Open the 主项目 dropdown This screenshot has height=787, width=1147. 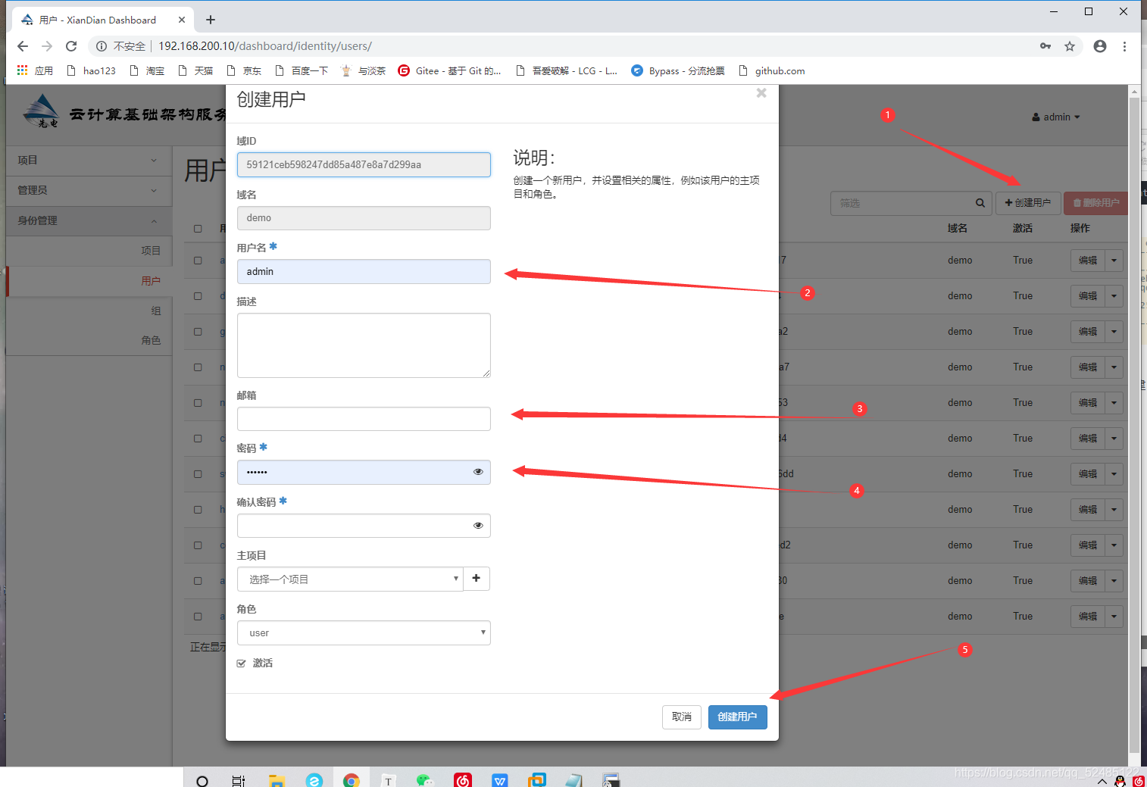pos(350,579)
